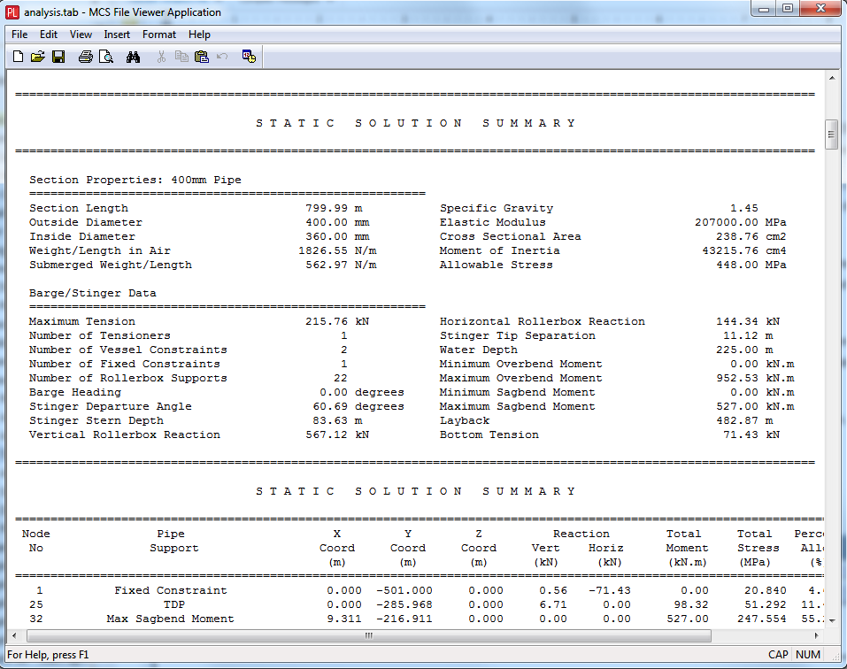Paste using the clipboard icon
The height and width of the screenshot is (669, 847).
(x=201, y=58)
